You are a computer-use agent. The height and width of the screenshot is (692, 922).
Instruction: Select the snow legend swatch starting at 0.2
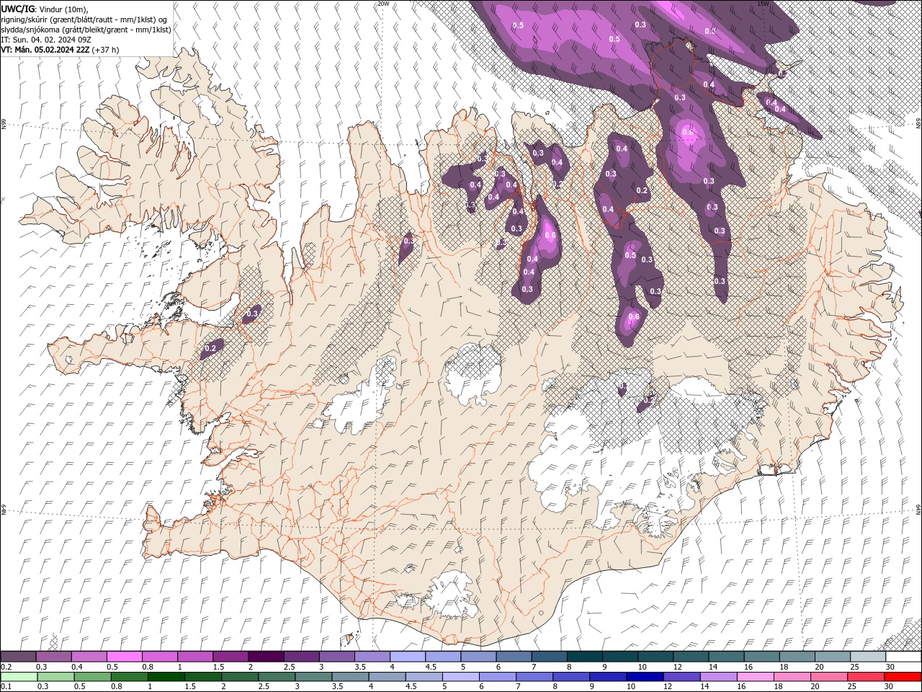[18, 657]
